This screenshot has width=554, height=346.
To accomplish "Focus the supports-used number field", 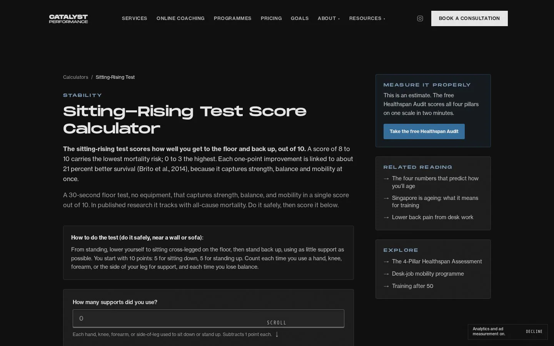I will pos(209,319).
